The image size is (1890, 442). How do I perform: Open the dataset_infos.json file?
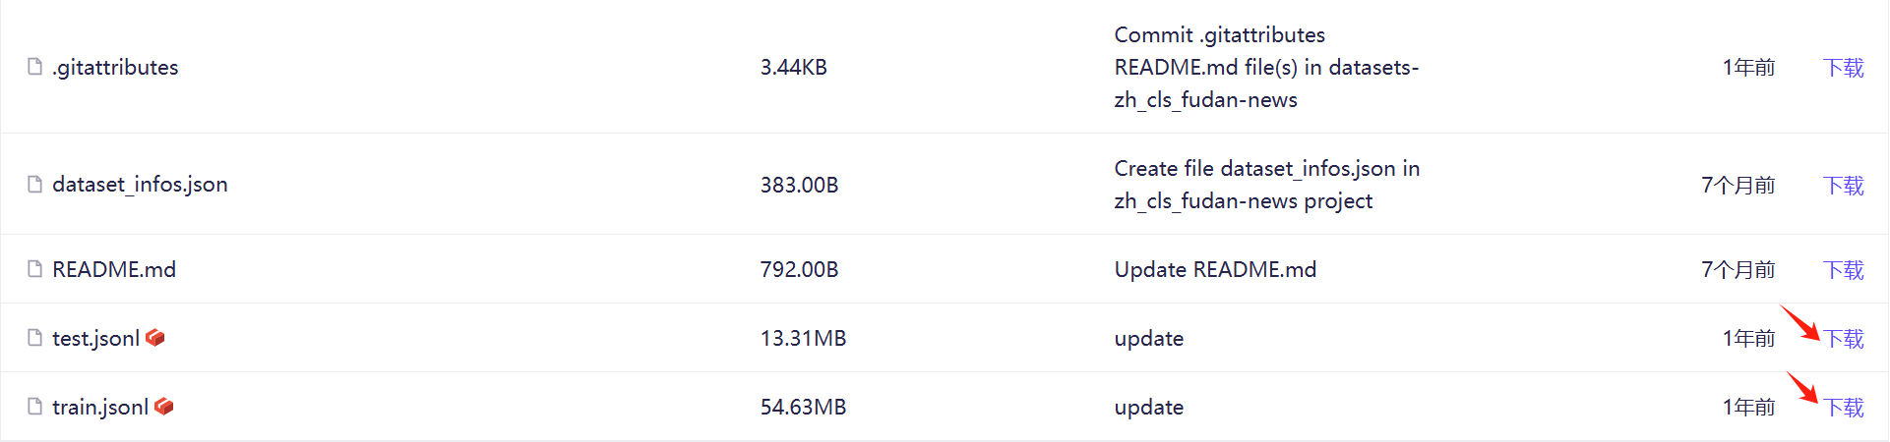(x=140, y=185)
